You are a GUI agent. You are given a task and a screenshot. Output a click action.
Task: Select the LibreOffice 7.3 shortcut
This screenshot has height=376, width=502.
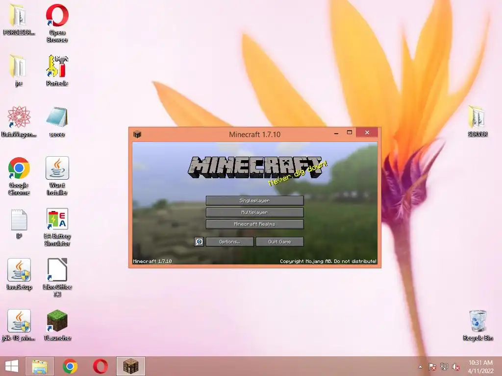click(x=57, y=278)
